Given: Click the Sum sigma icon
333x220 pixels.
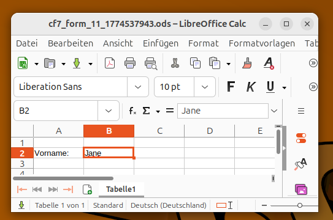Looking at the screenshot, I should coord(146,111).
